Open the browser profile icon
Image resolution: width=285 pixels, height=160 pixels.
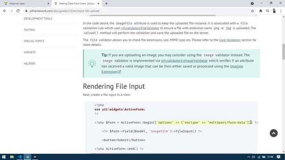click(274, 11)
